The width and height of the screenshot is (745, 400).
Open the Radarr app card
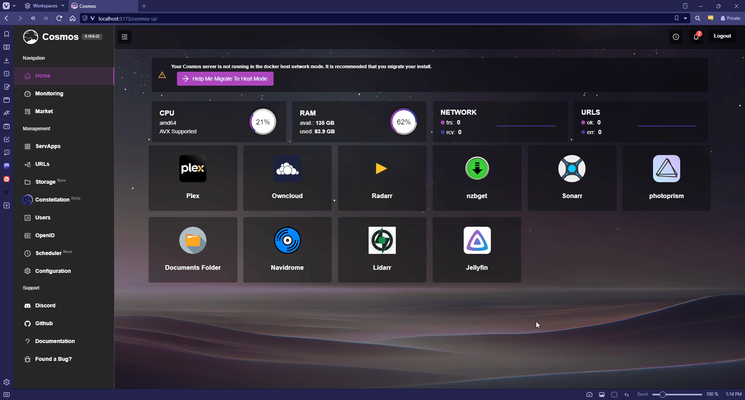point(382,178)
